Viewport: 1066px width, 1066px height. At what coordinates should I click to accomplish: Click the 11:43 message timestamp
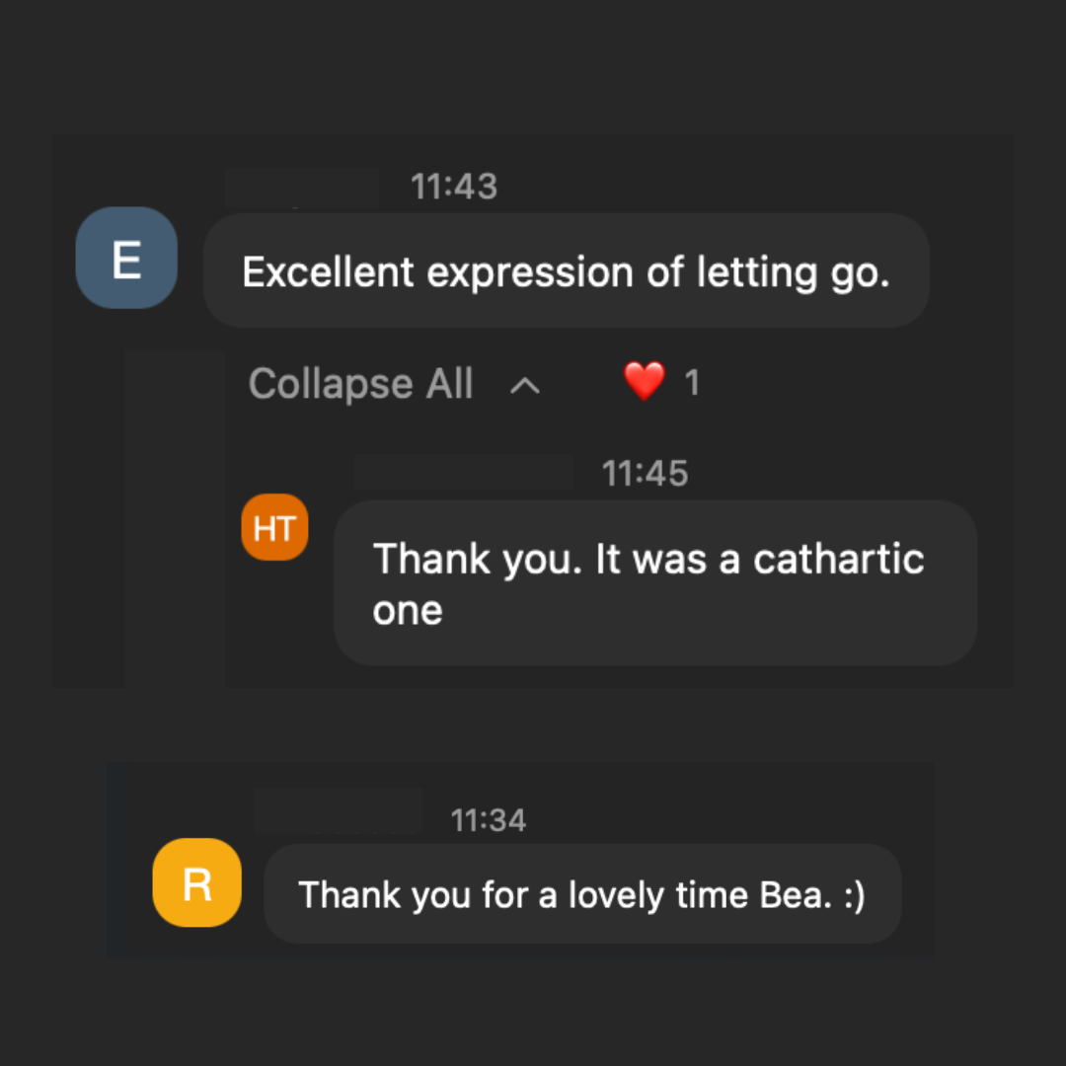[x=454, y=187]
